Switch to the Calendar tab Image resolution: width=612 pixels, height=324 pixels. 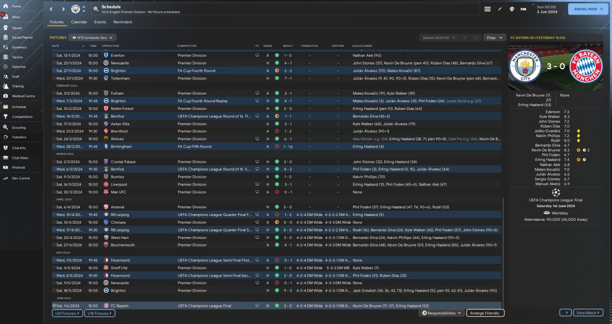[79, 22]
